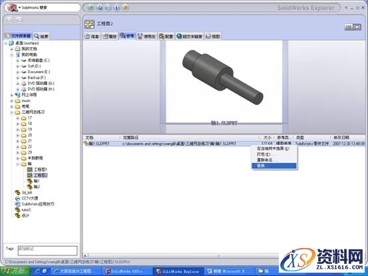Click the second round toolbar icon

[x=100, y=8]
